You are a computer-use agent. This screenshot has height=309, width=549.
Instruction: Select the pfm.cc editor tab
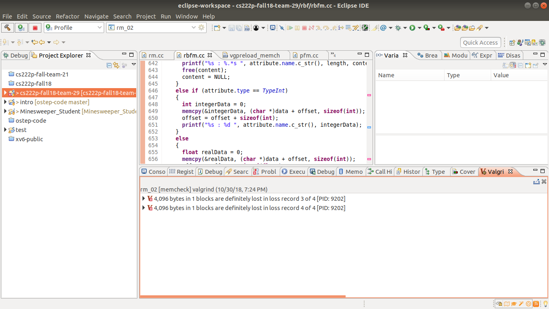[x=309, y=56]
